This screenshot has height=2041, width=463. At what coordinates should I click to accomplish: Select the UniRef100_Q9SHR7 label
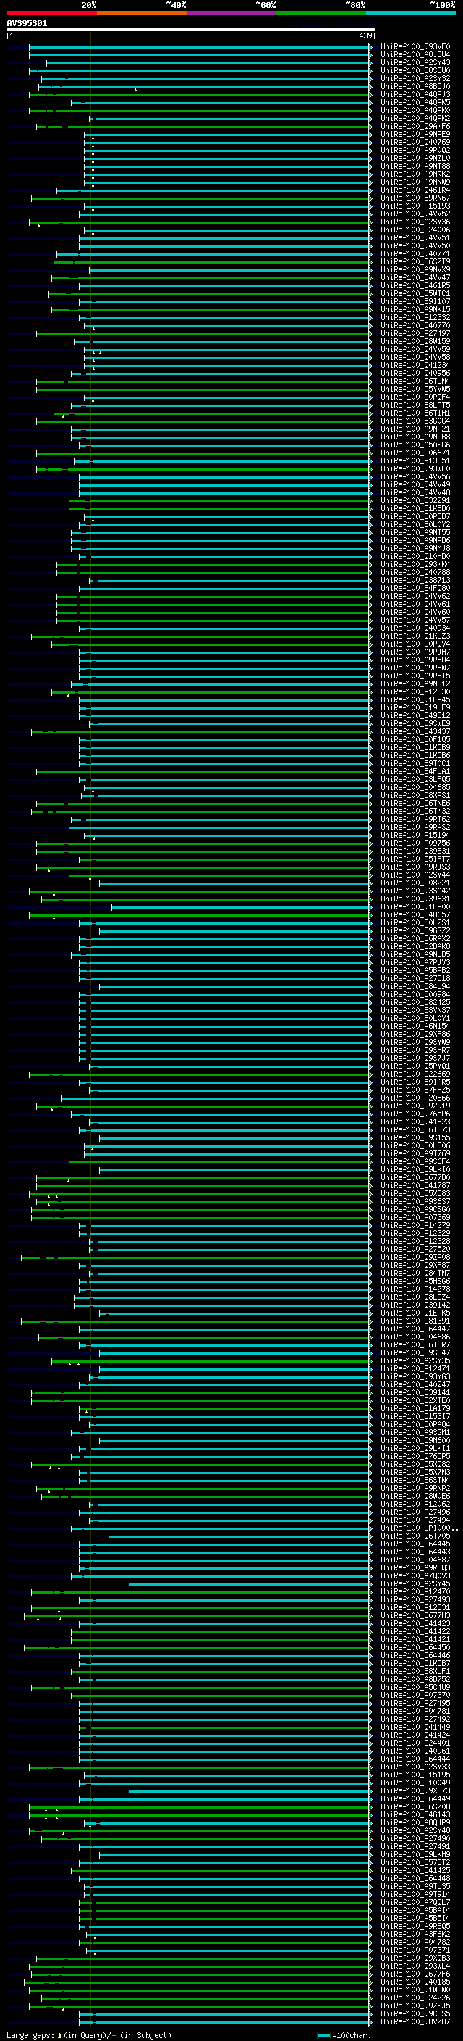(x=415, y=1050)
